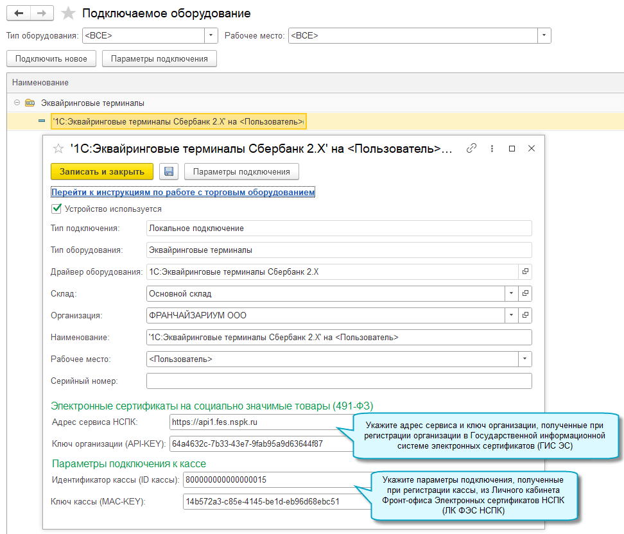The height and width of the screenshot is (534, 624).
Task: Click the Эквайринговые терминалы folder icon
Action: click(30, 103)
